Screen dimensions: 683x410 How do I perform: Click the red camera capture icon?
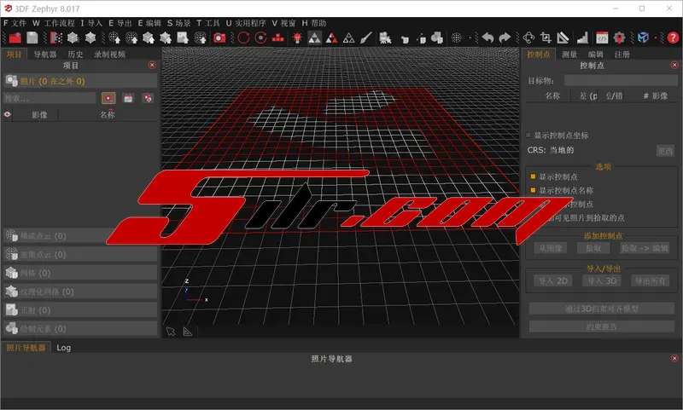coord(219,38)
